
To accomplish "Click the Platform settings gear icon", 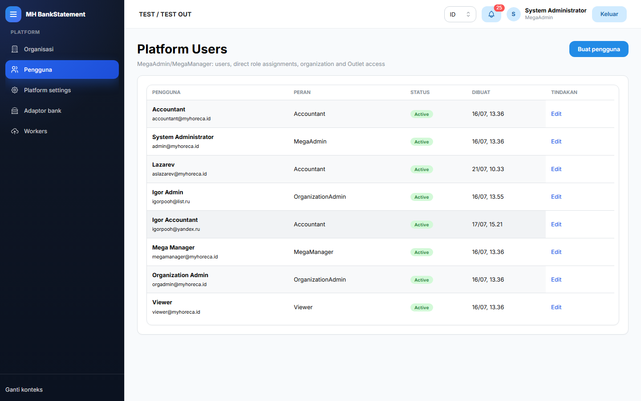I will [15, 90].
